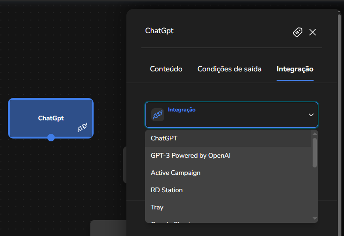The height and width of the screenshot is (236, 344).
Task: Click the ChatGpt title in panel header
Action: [159, 31]
